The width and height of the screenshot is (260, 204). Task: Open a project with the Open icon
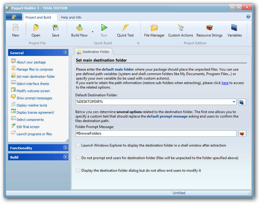coord(36,28)
